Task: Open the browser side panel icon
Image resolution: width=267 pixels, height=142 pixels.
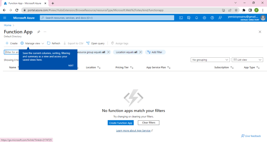Action: [x=250, y=10]
